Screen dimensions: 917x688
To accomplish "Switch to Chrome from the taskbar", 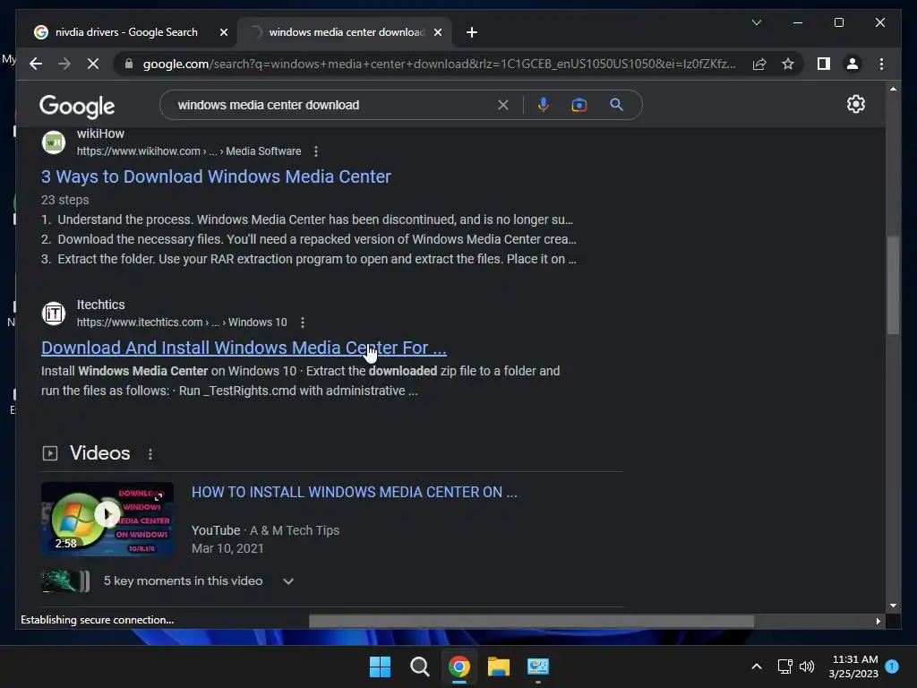I will pyautogui.click(x=459, y=666).
